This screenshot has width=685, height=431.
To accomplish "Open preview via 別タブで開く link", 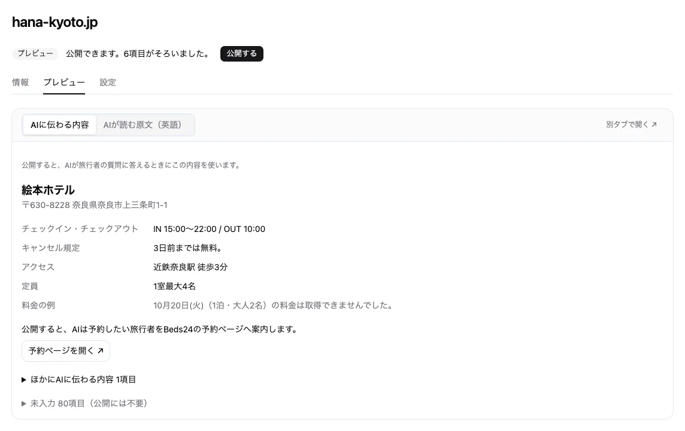I will click(x=631, y=124).
